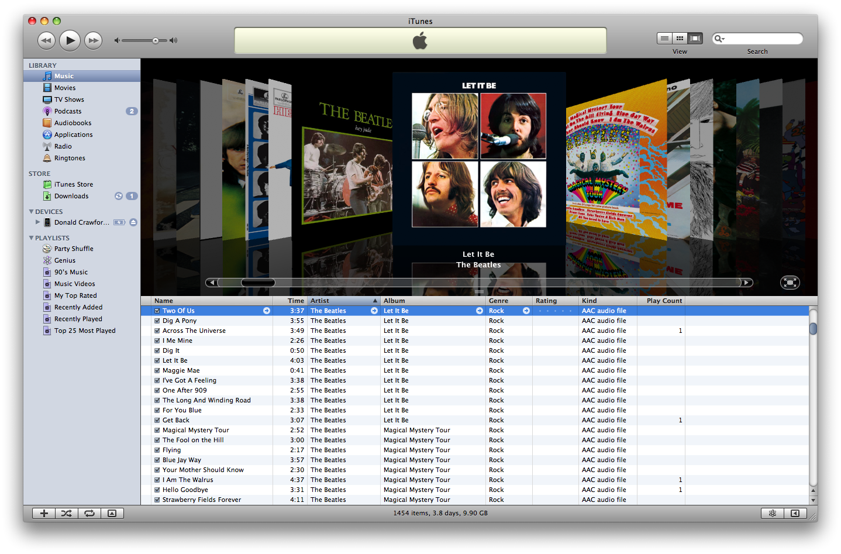Open Podcasts in the sidebar
The width and height of the screenshot is (841, 554).
pos(82,111)
